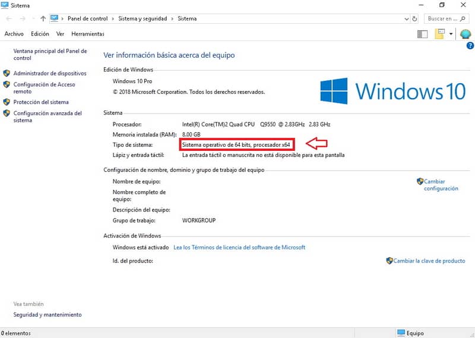Image resolution: width=475 pixels, height=338 pixels.
Task: Click Sistema y seguridad in the breadcrumb
Action: click(x=142, y=18)
